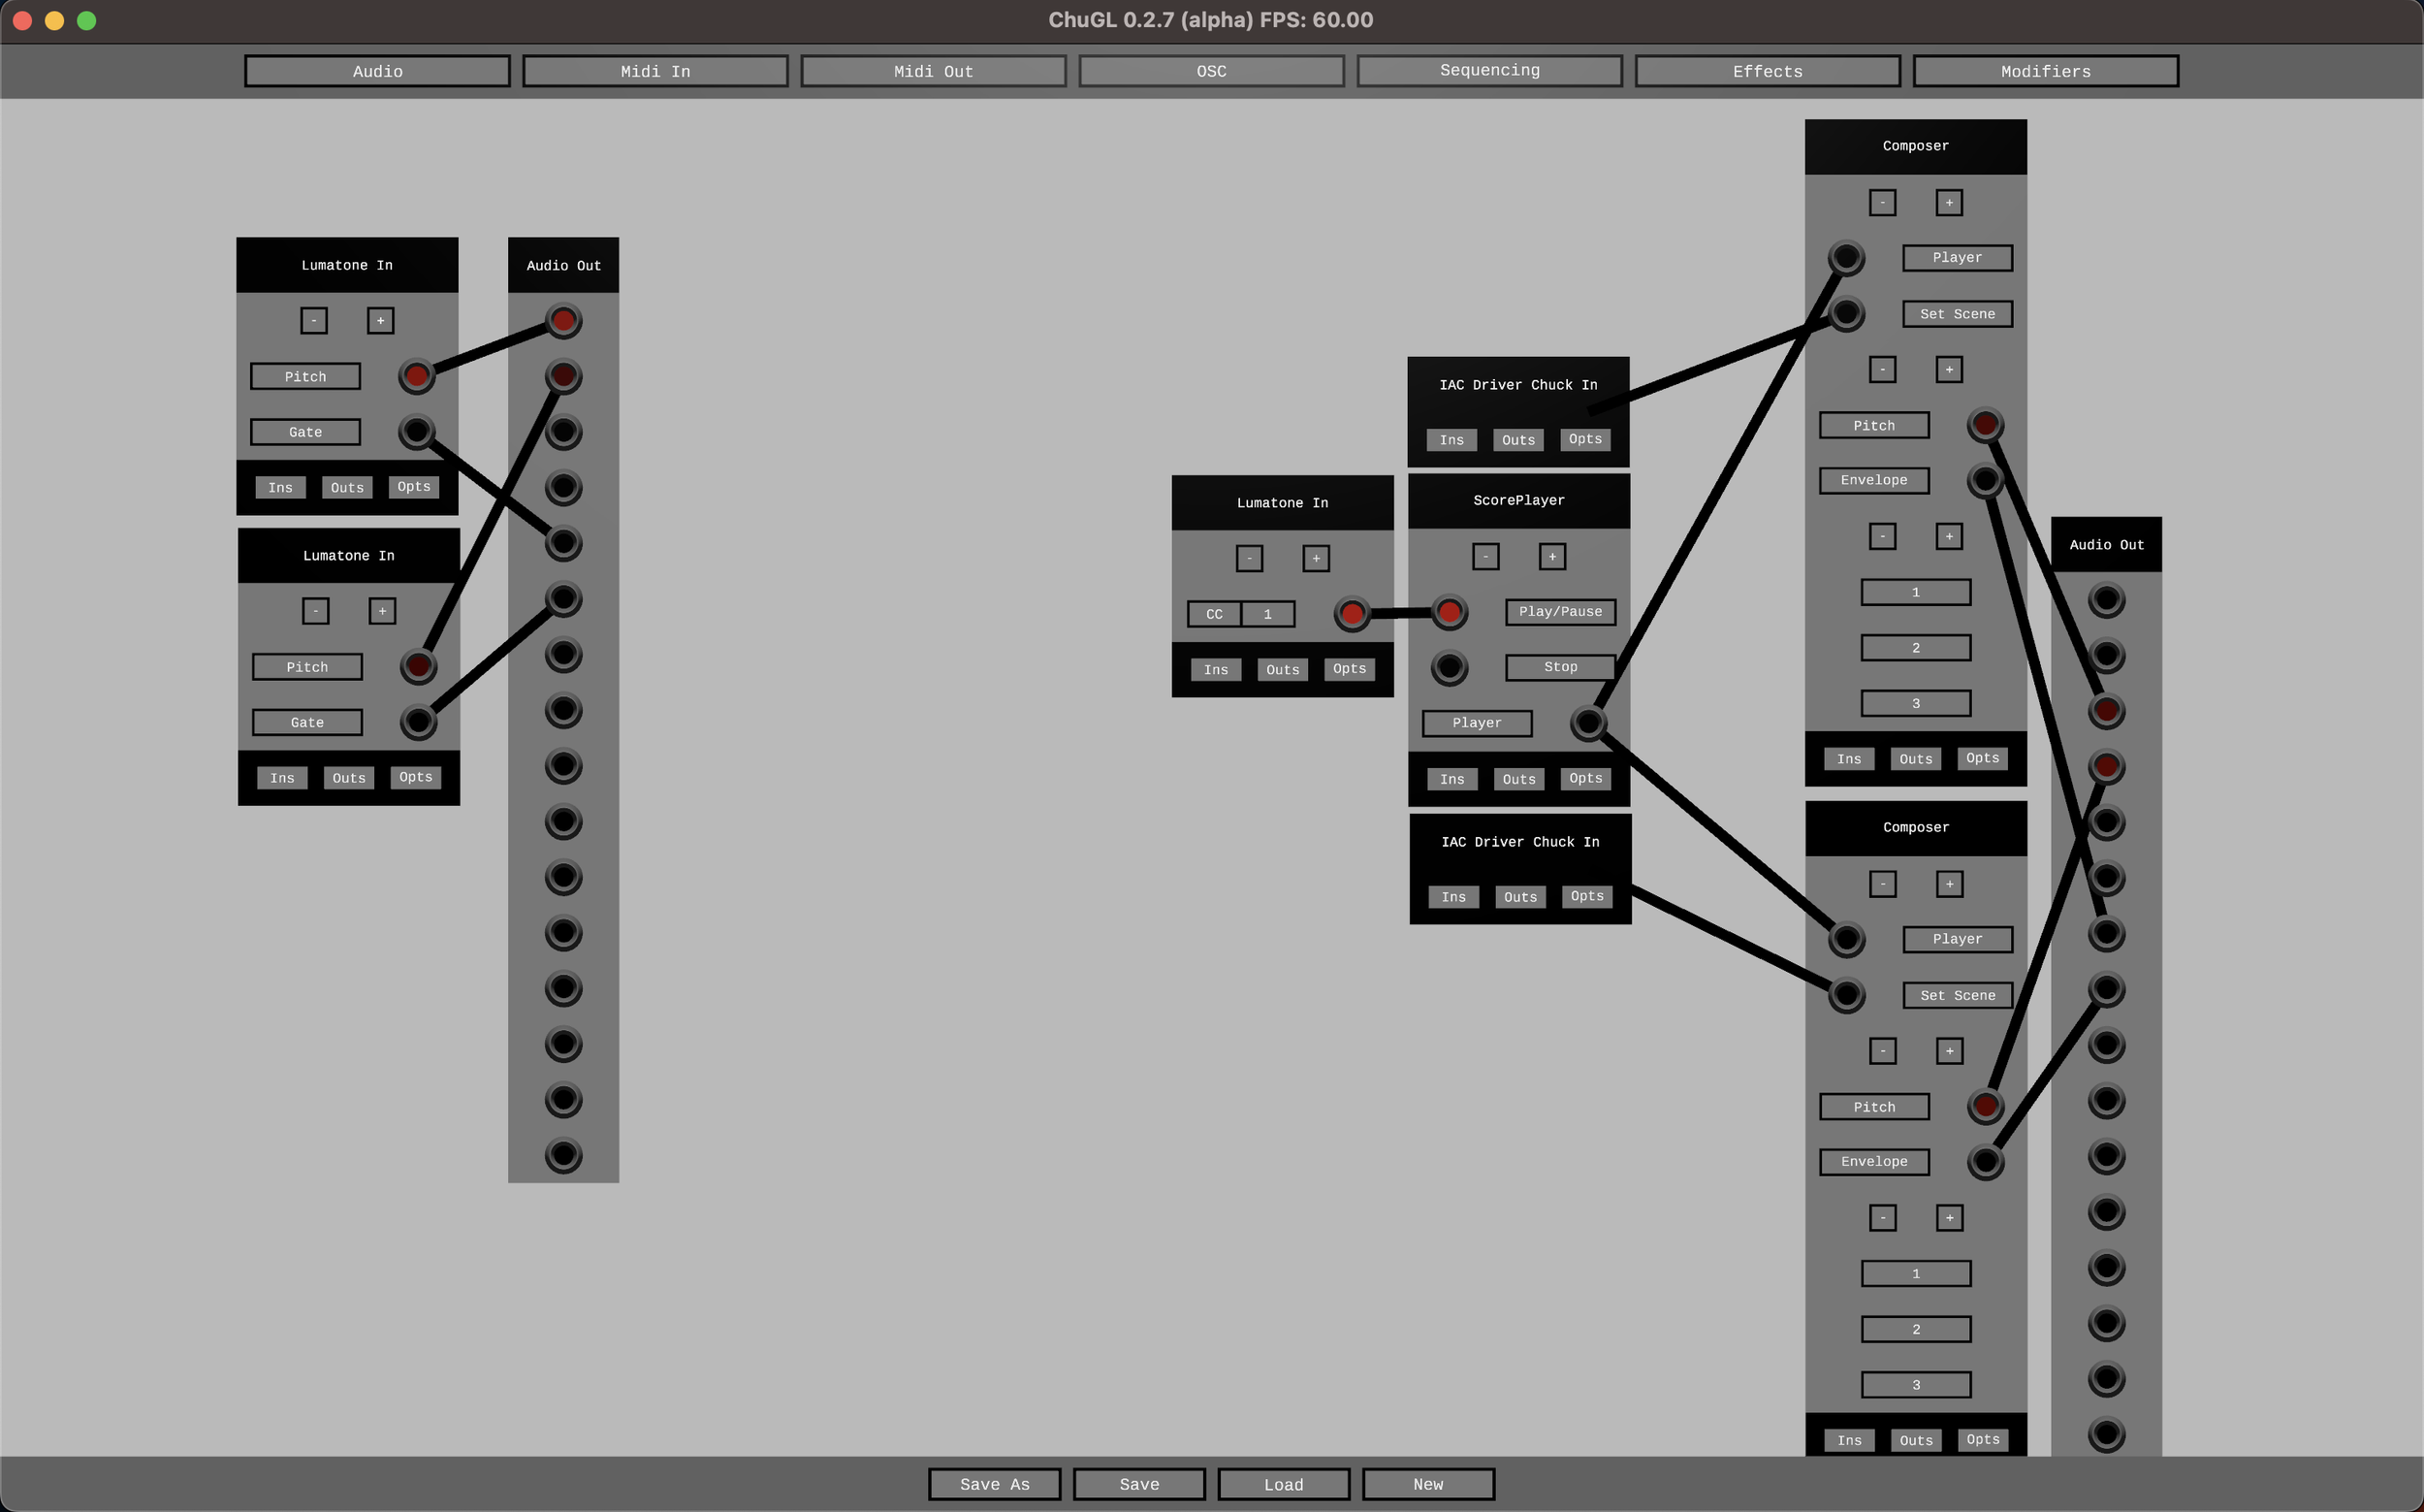
Task: Open the Effects menu tab
Action: (x=1768, y=71)
